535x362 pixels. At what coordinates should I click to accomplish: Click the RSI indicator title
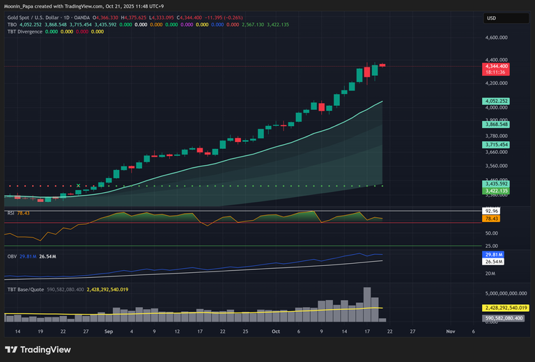tap(11, 212)
